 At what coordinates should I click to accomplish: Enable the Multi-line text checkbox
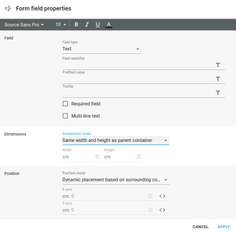click(x=66, y=116)
